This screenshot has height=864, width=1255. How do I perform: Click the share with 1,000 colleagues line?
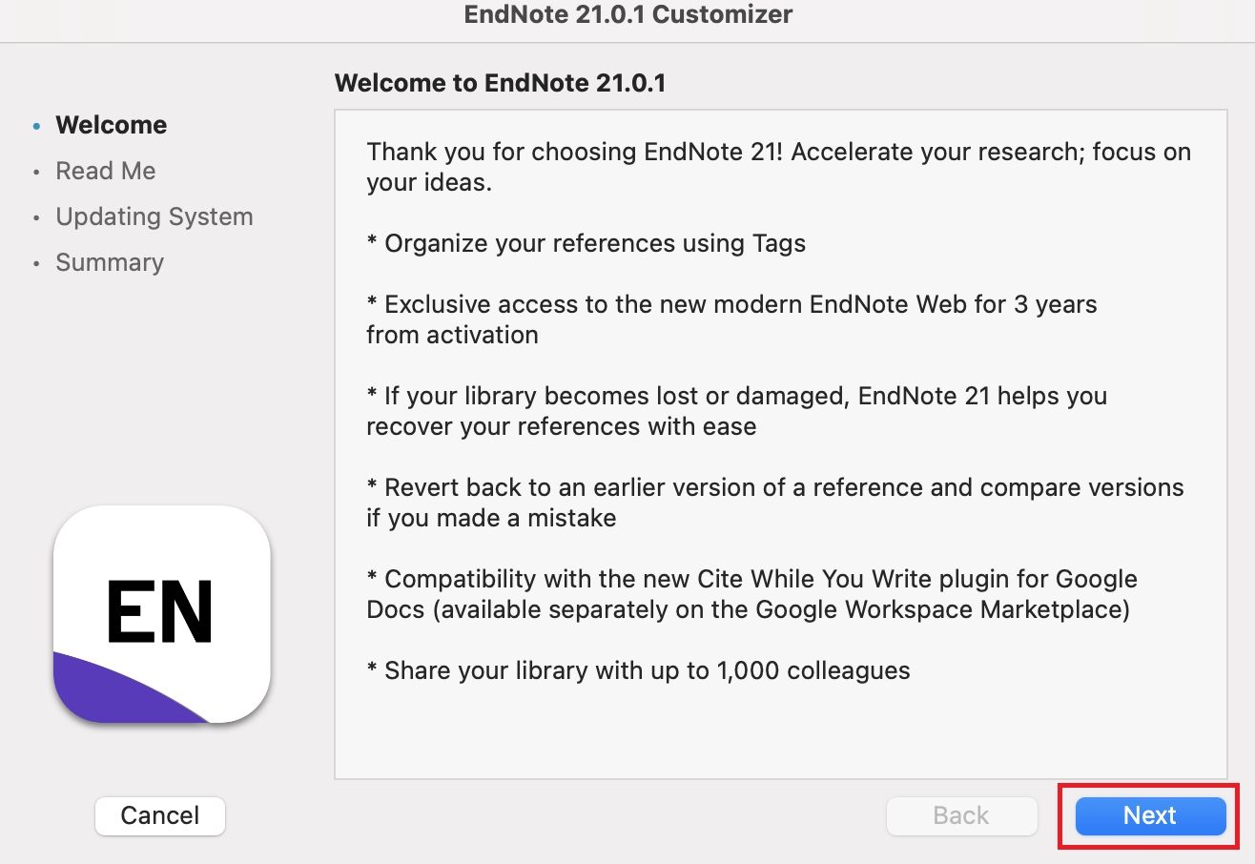[638, 670]
